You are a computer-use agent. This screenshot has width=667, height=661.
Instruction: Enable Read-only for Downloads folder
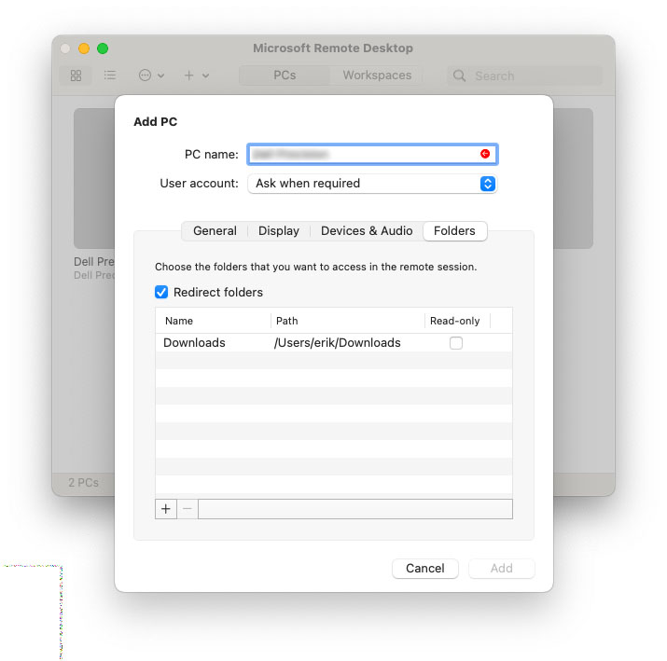click(456, 343)
